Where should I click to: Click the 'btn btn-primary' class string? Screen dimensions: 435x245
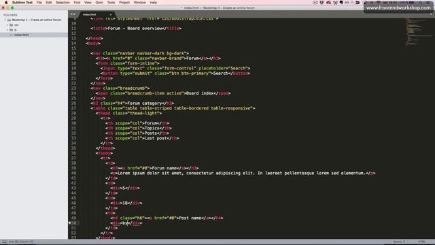pos(189,73)
